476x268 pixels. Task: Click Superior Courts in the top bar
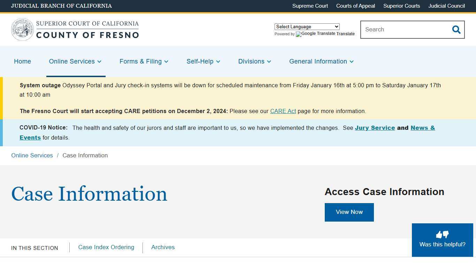coord(401,6)
